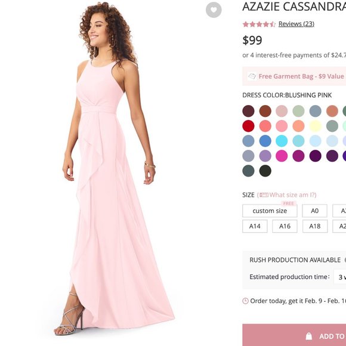Choose size A14
Screen dimensions: 346x346
(255, 226)
